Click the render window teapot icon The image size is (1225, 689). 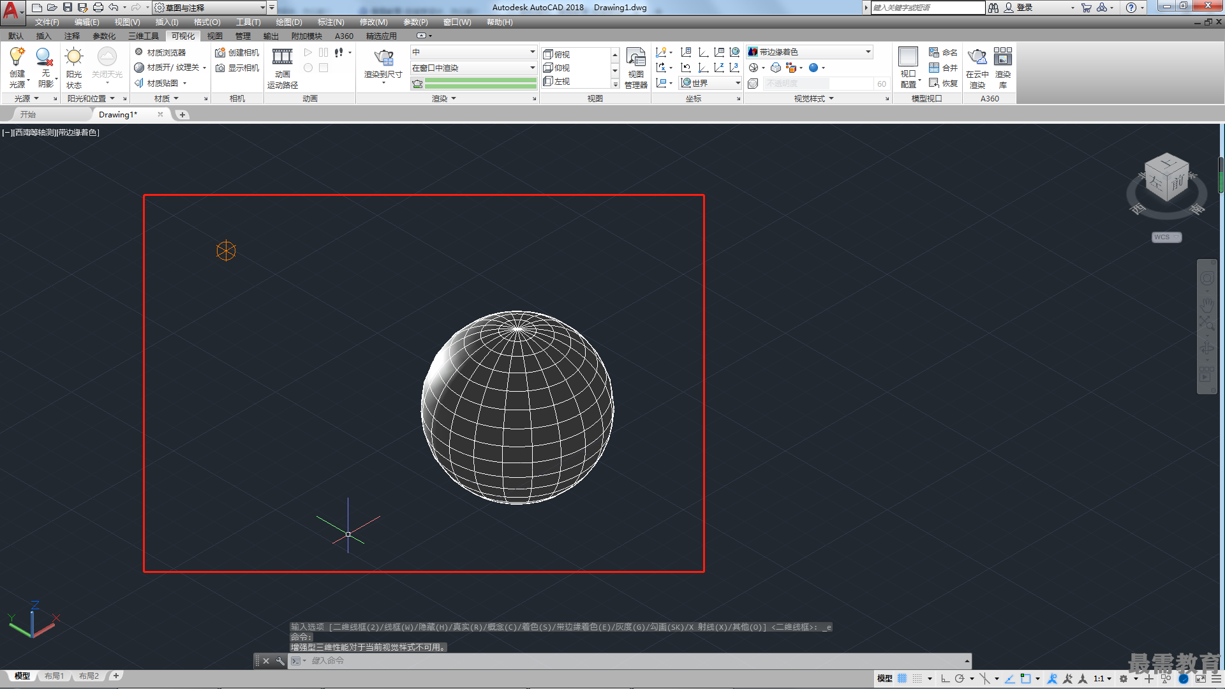click(x=417, y=84)
